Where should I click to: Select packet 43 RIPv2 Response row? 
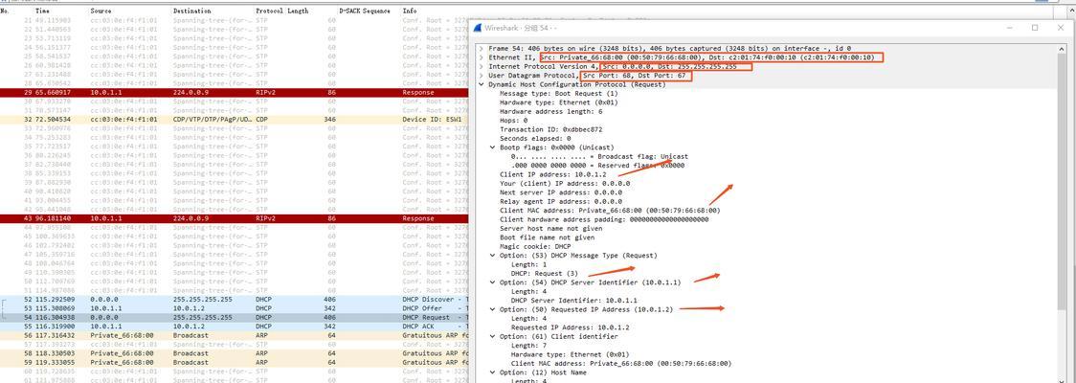[235, 217]
